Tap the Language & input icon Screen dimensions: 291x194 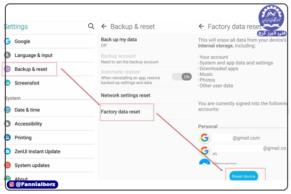tap(7, 55)
